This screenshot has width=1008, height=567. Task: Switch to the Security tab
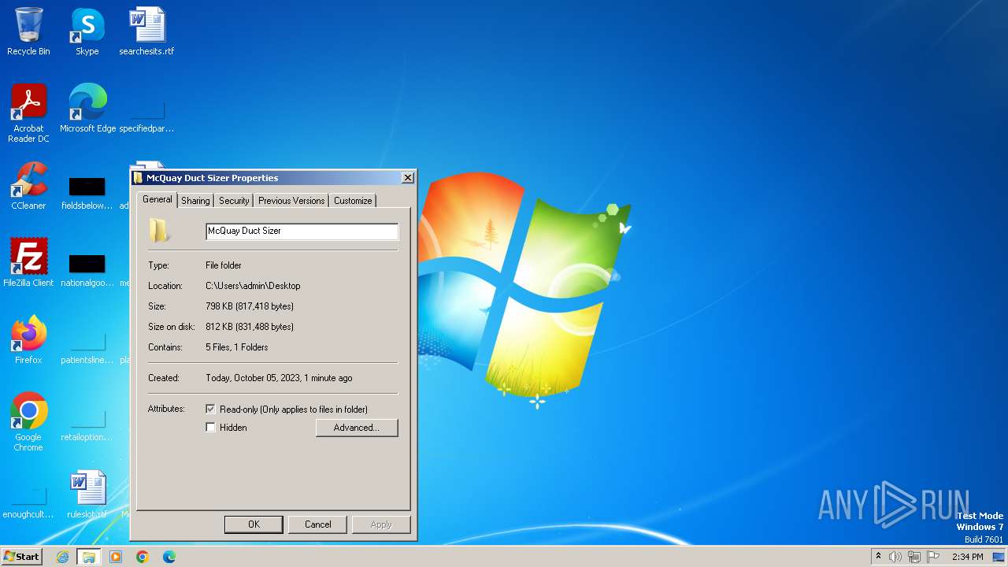234,201
